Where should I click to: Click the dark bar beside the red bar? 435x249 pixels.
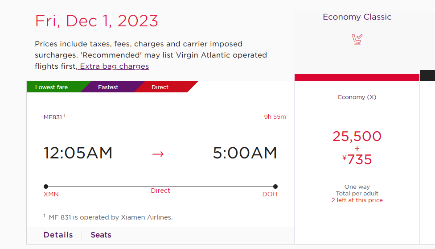[427, 75]
